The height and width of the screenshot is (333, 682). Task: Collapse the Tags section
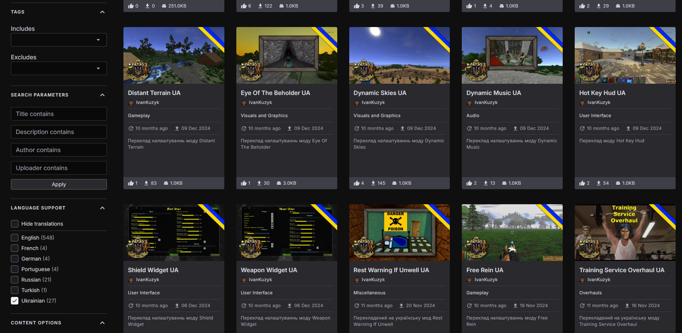[102, 12]
